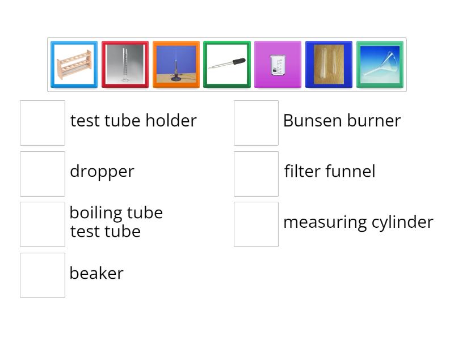Click the tile strip containing all equipment images
The width and height of the screenshot is (454, 340).
coord(227,64)
